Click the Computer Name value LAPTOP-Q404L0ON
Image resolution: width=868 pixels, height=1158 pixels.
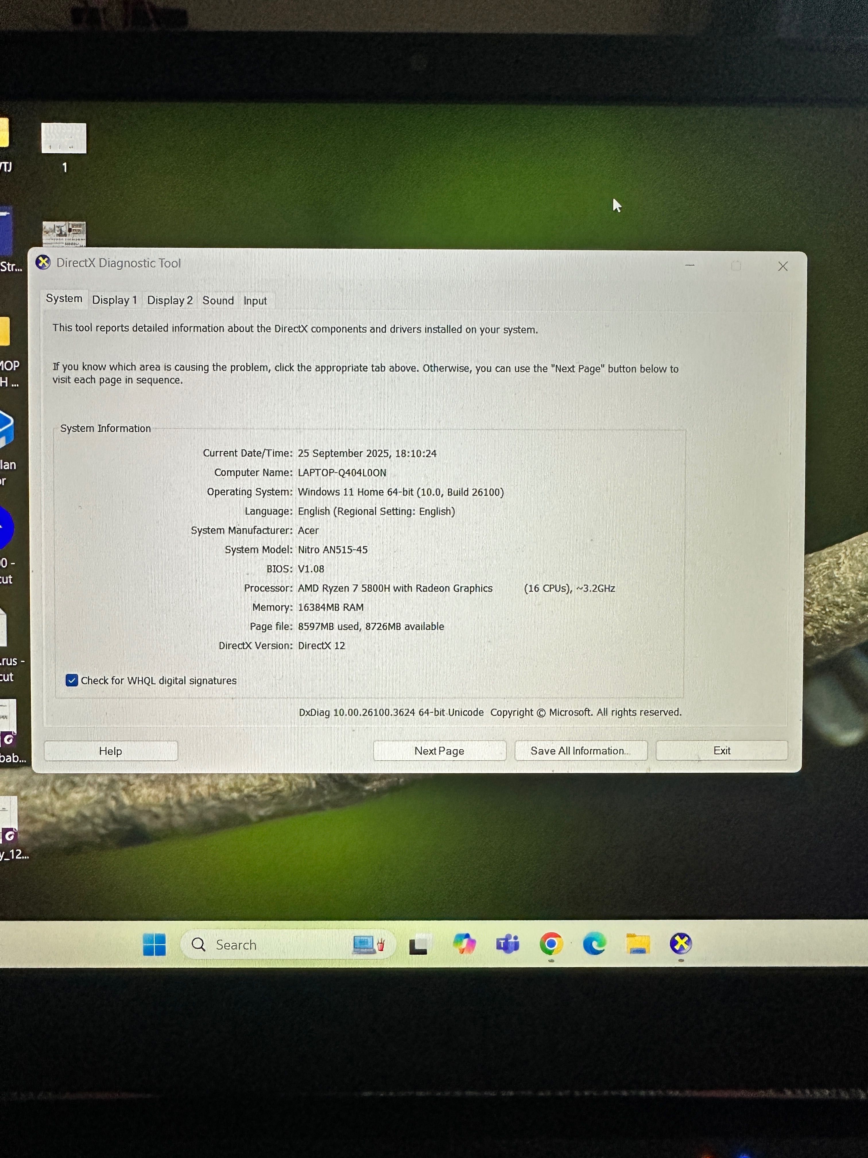pos(342,472)
